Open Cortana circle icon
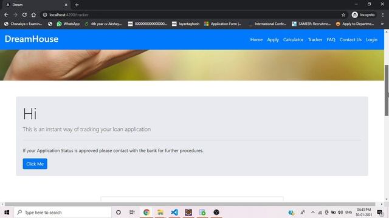Image resolution: width=389 pixels, height=218 pixels. [119, 213]
